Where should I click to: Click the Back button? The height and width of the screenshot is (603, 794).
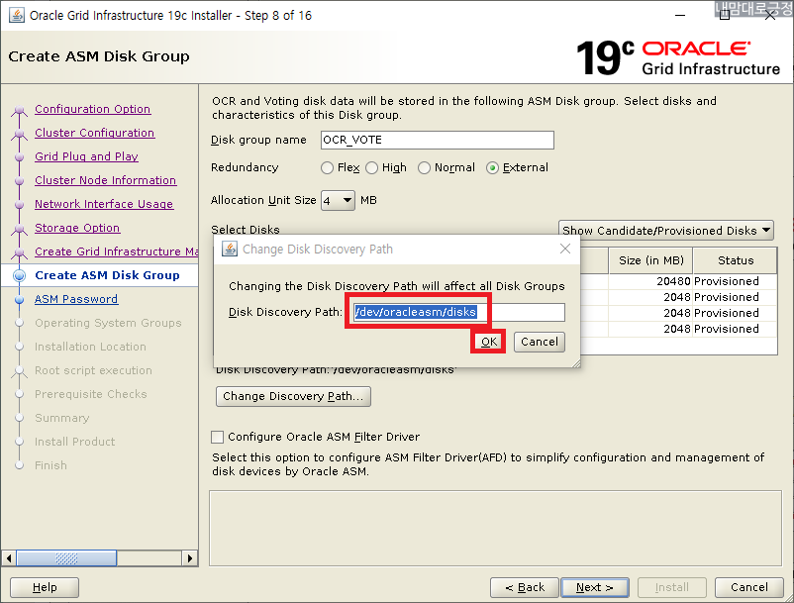click(525, 587)
